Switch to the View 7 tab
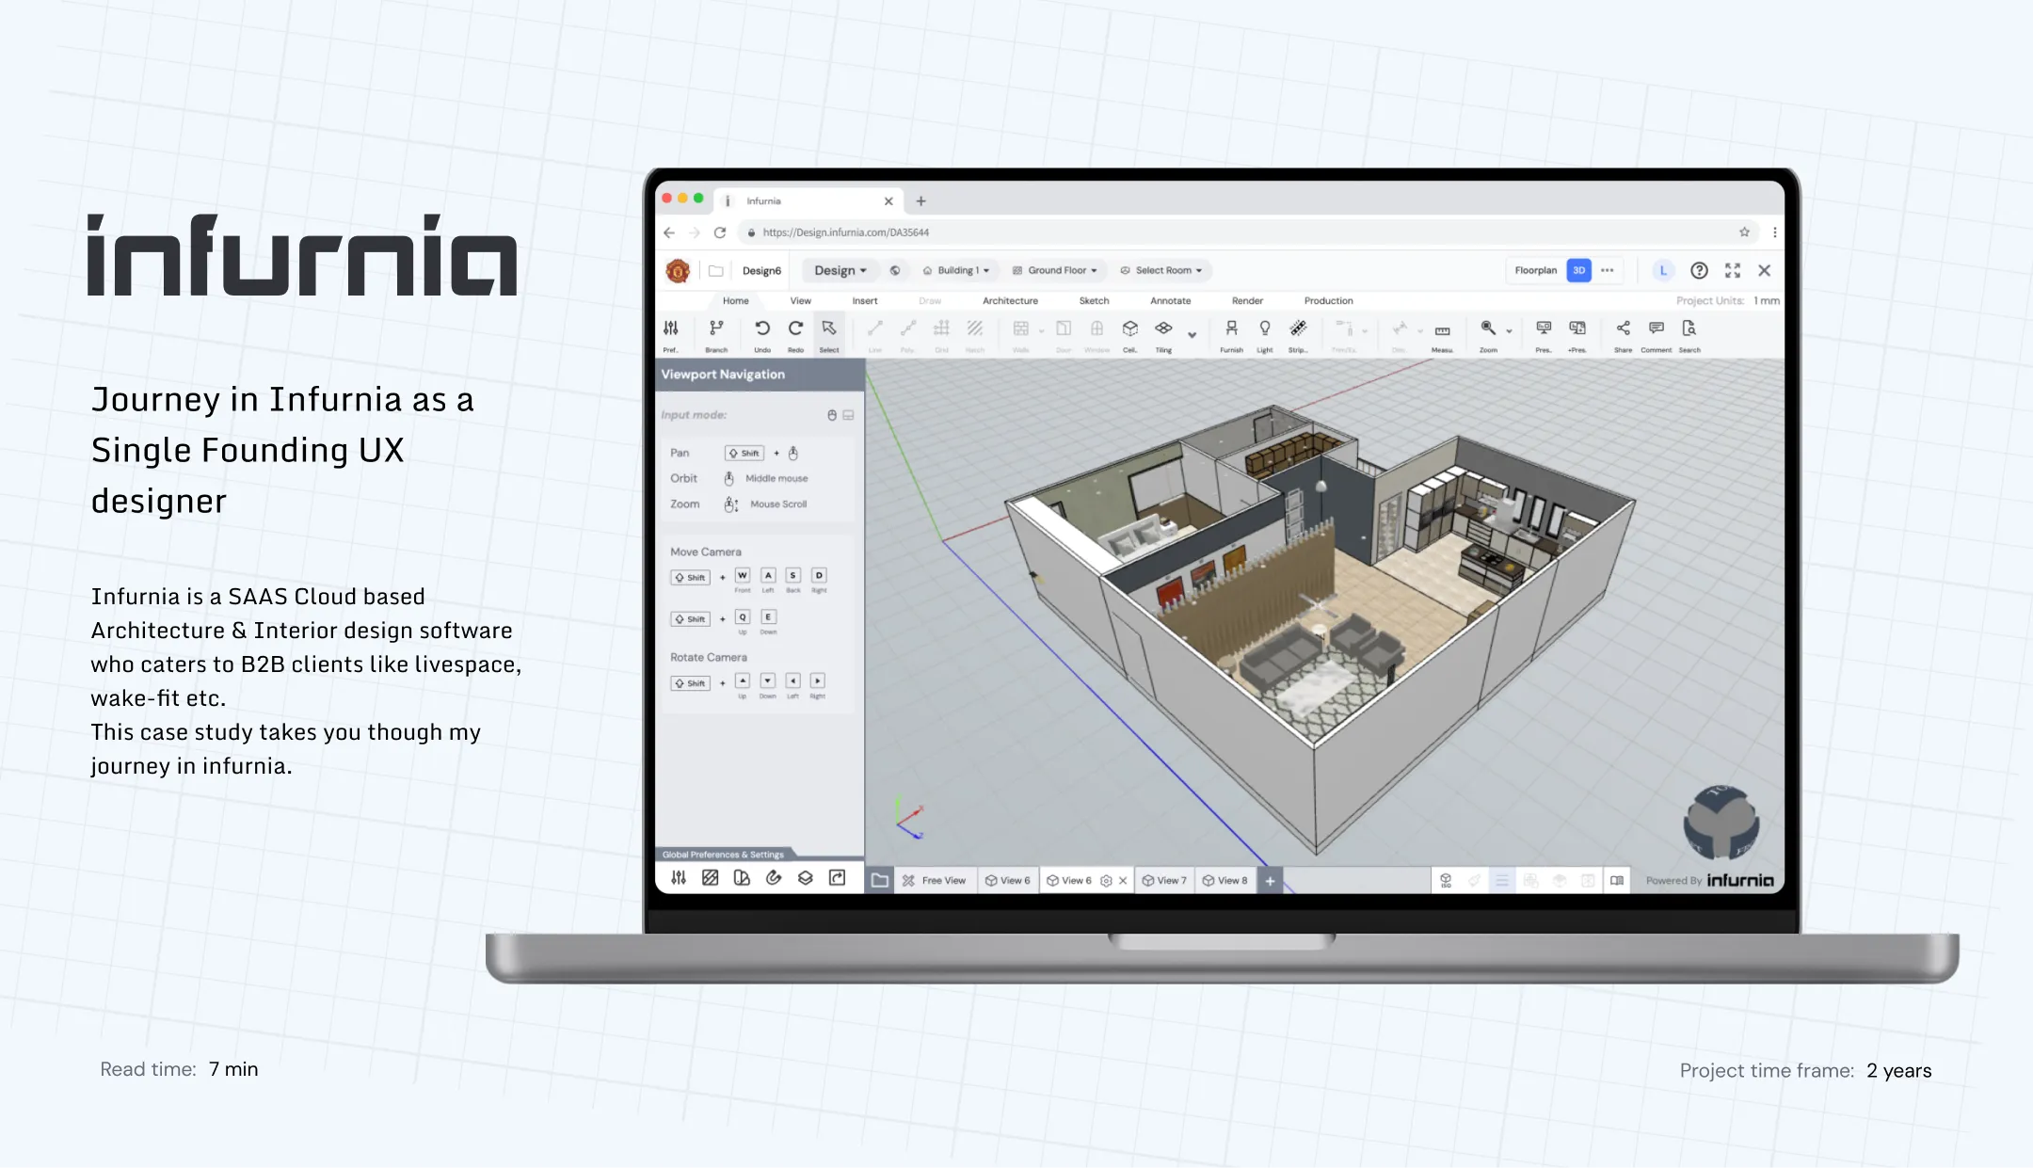This screenshot has height=1168, width=2033. 1164,881
